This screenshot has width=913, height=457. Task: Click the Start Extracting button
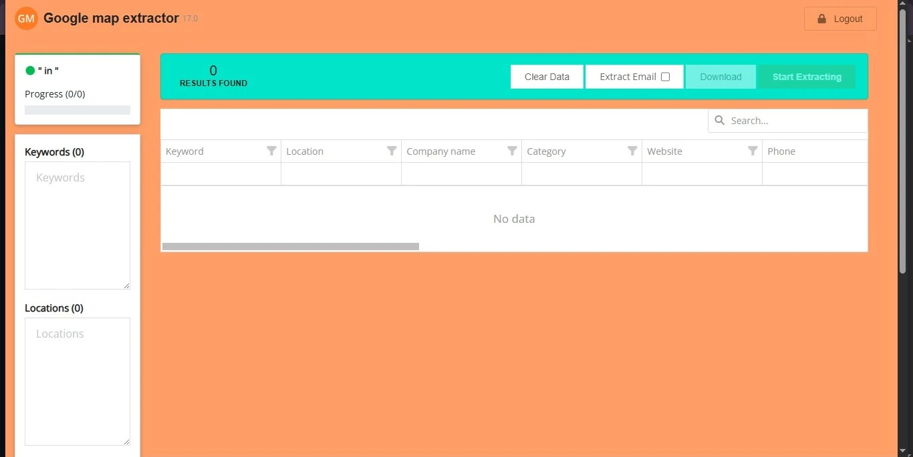point(807,77)
